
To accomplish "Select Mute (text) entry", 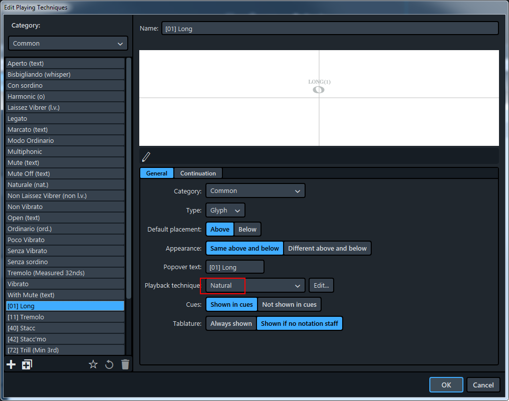I will (65, 163).
